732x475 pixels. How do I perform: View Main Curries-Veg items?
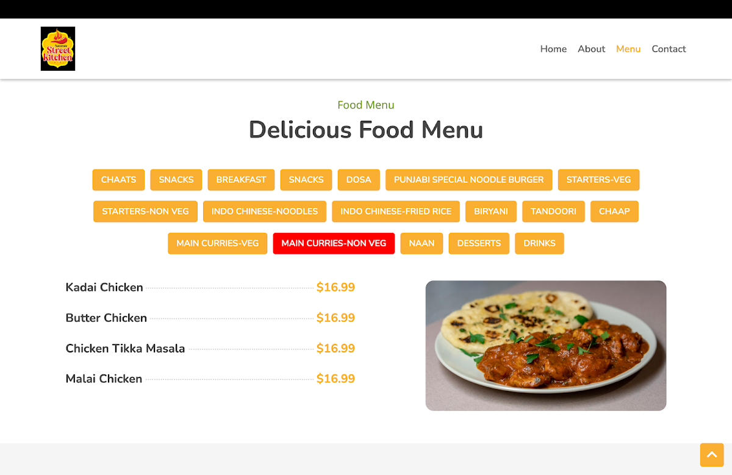pos(218,243)
